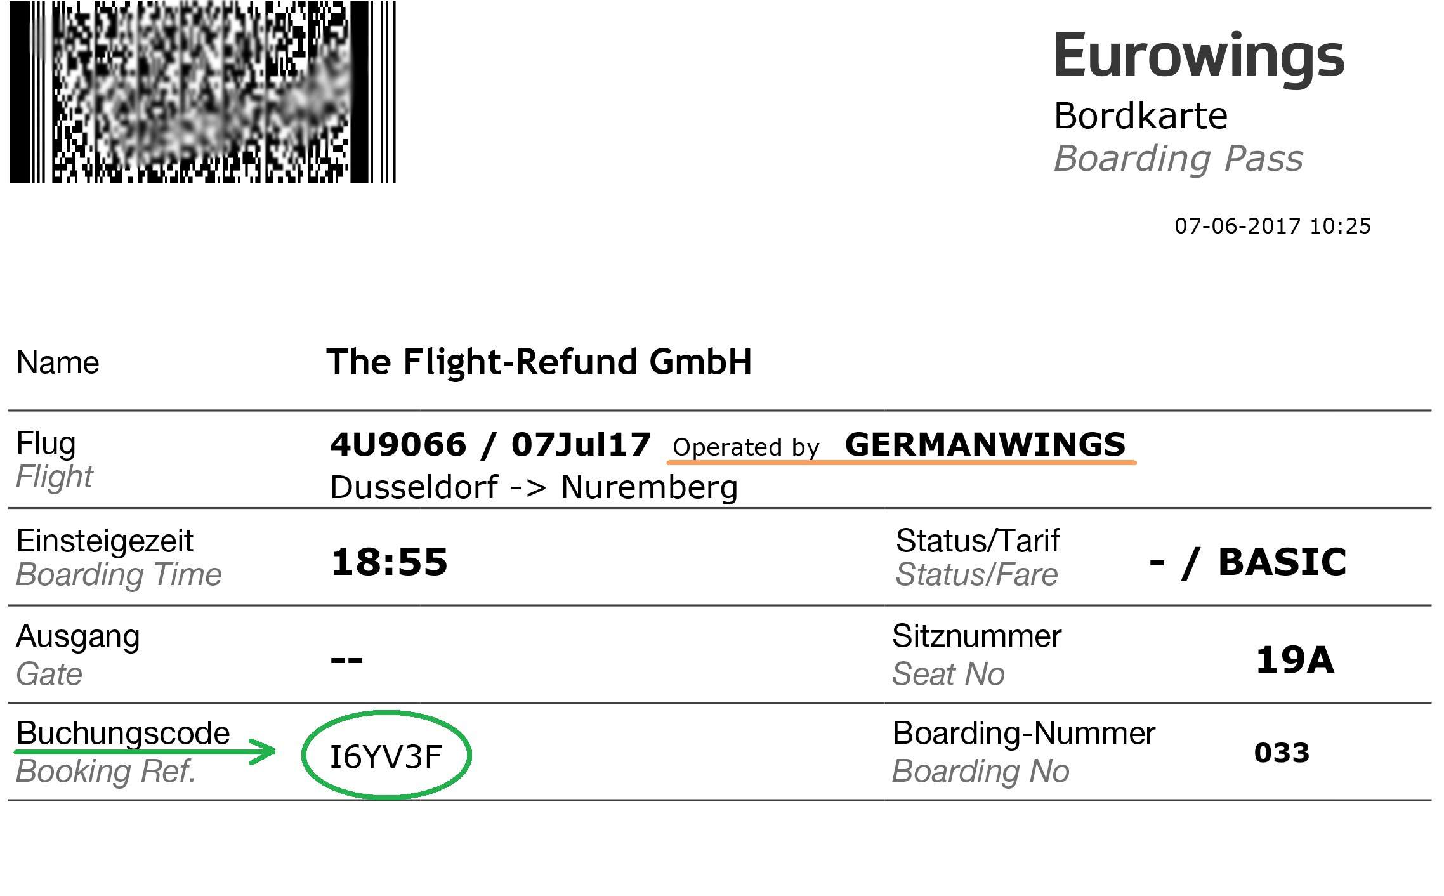This screenshot has height=896, width=1444.
Task: Click the Boarding Pass italic subtitle
Action: (1178, 159)
